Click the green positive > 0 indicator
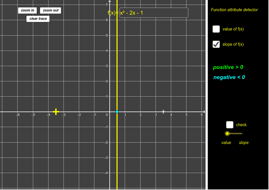Image resolution: width=269 pixels, height=190 pixels. pyautogui.click(x=228, y=67)
